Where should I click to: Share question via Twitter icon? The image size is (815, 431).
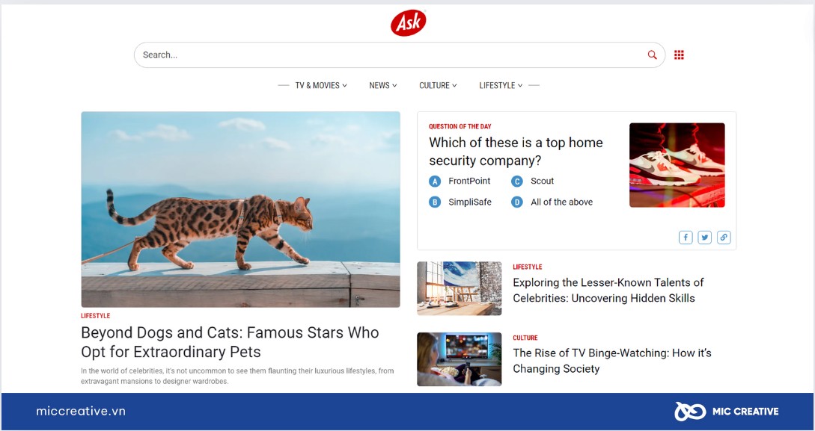coord(705,238)
